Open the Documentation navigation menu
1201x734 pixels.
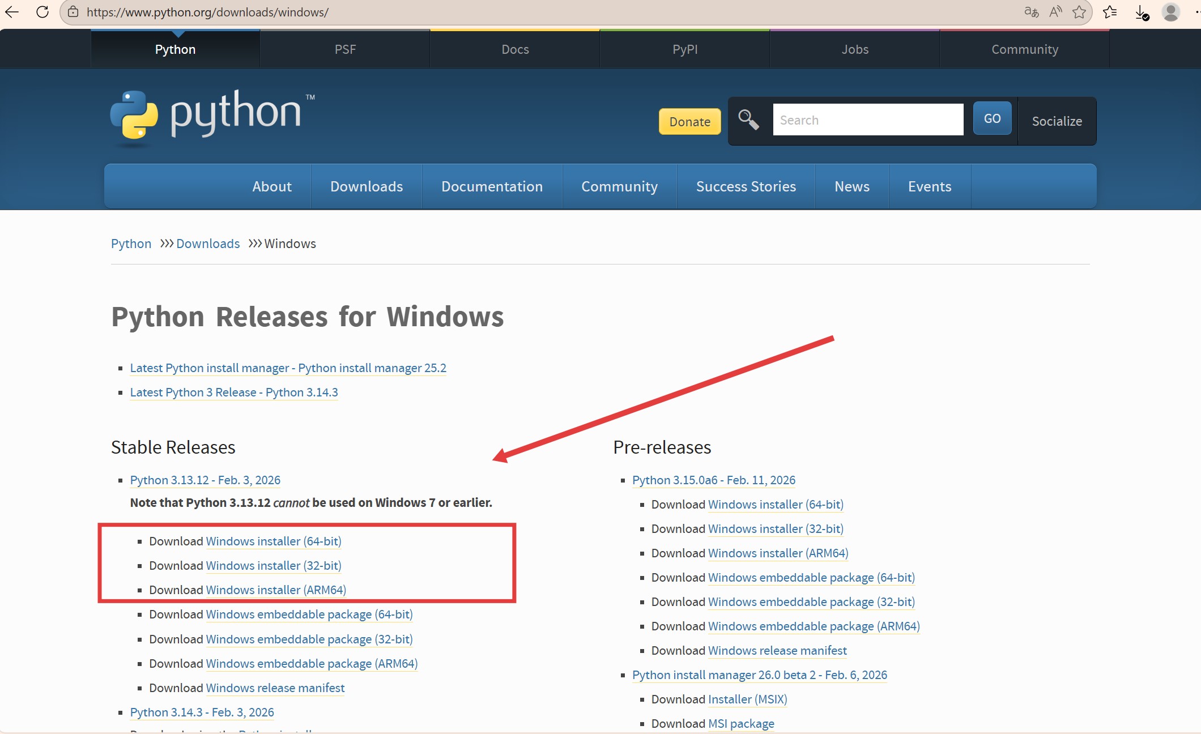(x=492, y=186)
